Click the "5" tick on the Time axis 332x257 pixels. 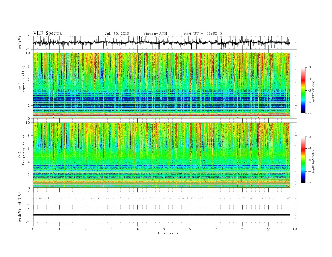(x=164, y=229)
